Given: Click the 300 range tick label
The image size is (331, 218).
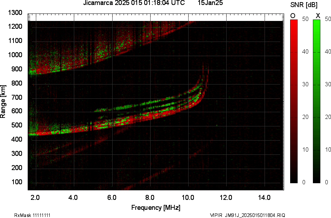Looking at the screenshot, I should click(x=17, y=153).
